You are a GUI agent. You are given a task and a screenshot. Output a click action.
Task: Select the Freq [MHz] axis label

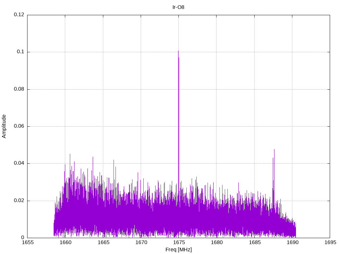pos(178,250)
